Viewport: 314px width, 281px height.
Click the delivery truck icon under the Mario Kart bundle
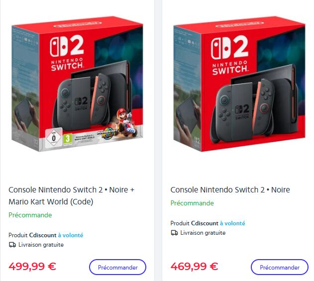pos(12,245)
